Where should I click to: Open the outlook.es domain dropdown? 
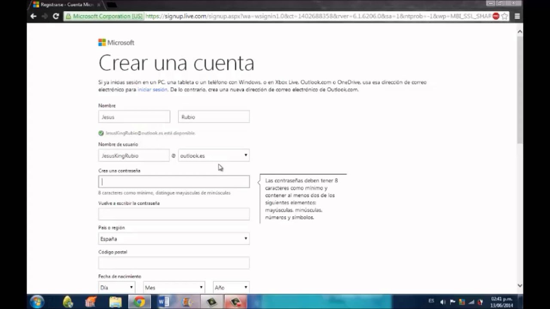(x=214, y=155)
